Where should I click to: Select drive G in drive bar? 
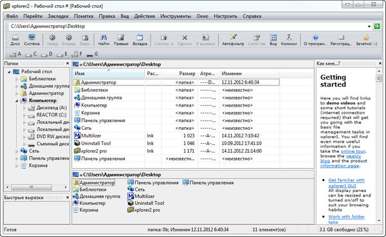pyautogui.click(x=92, y=54)
